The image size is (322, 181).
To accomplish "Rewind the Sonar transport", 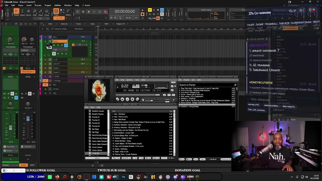I will pyautogui.click(x=77, y=12).
